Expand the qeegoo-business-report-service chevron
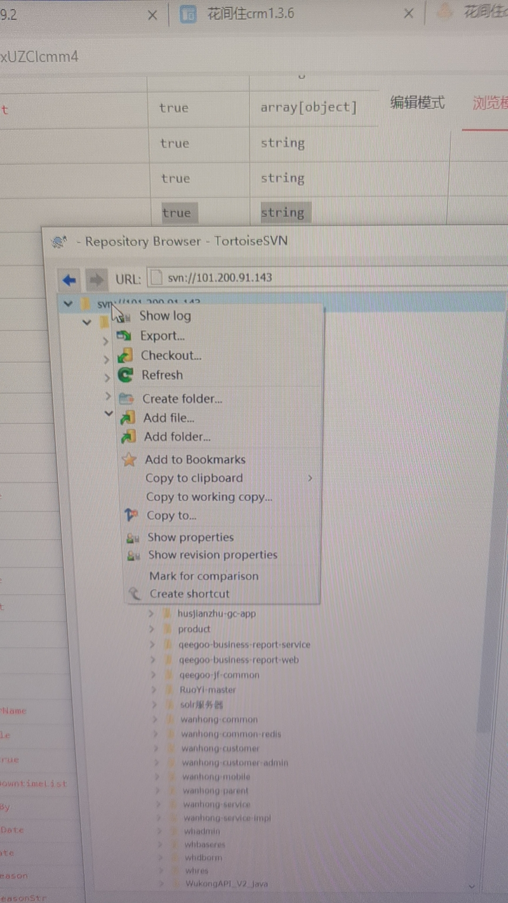This screenshot has height=903, width=508. (x=152, y=645)
